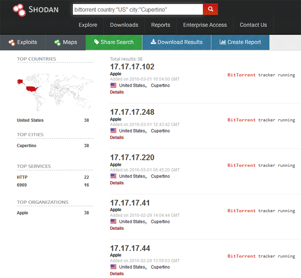View Details for 17.17.17.248

[117, 138]
